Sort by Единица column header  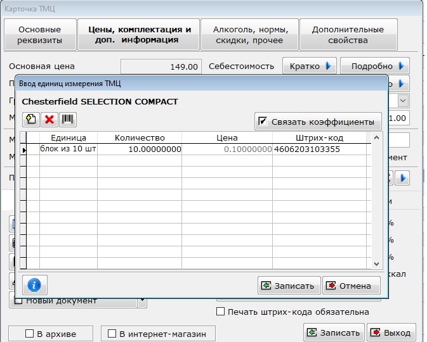pos(69,137)
